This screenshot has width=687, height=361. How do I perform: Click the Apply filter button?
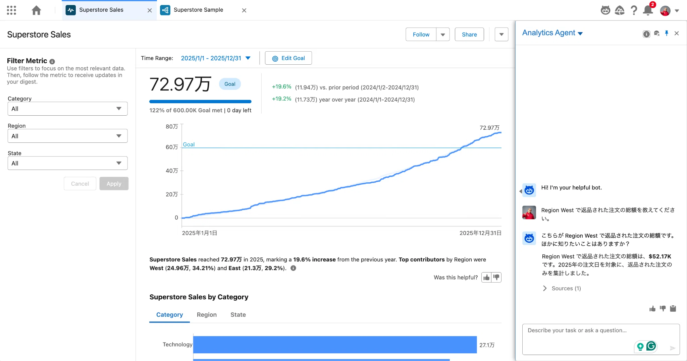pos(114,184)
